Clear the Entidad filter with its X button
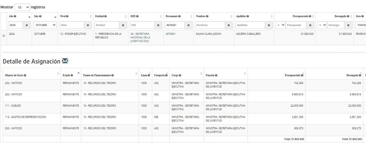Screen dimensions: 366x143 coord(123,25)
